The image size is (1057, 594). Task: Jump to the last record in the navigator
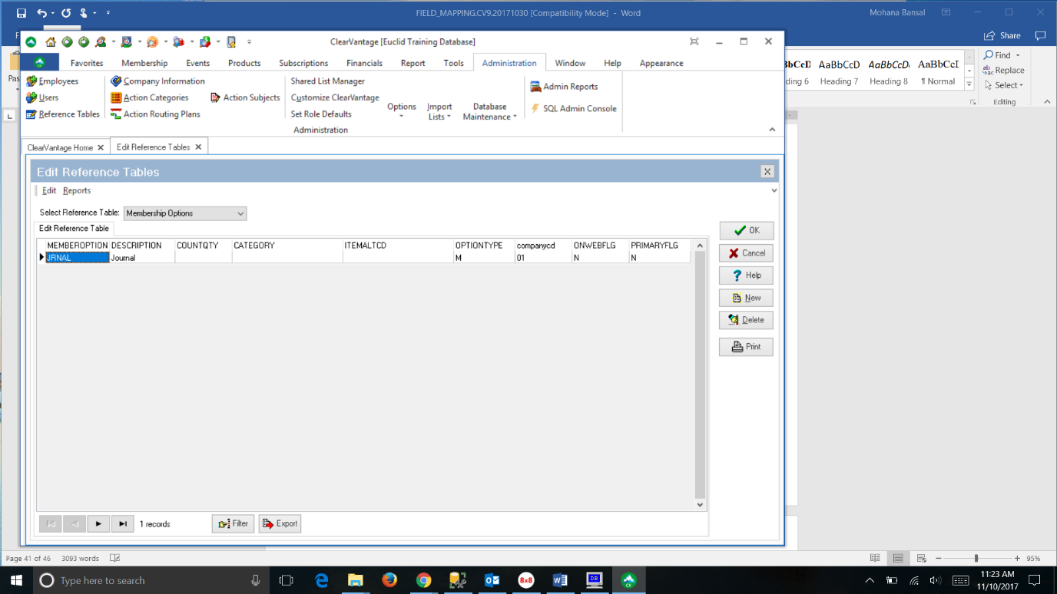pos(123,523)
